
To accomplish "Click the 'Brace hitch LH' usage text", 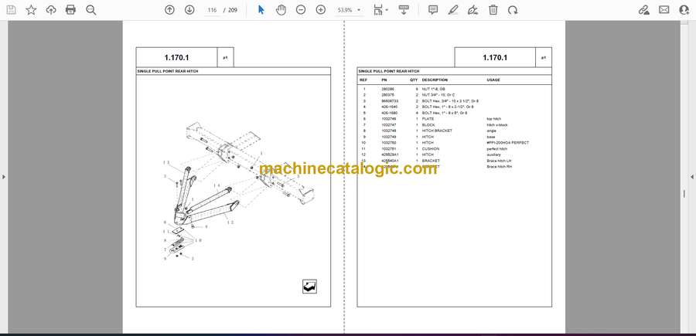I will (500, 161).
